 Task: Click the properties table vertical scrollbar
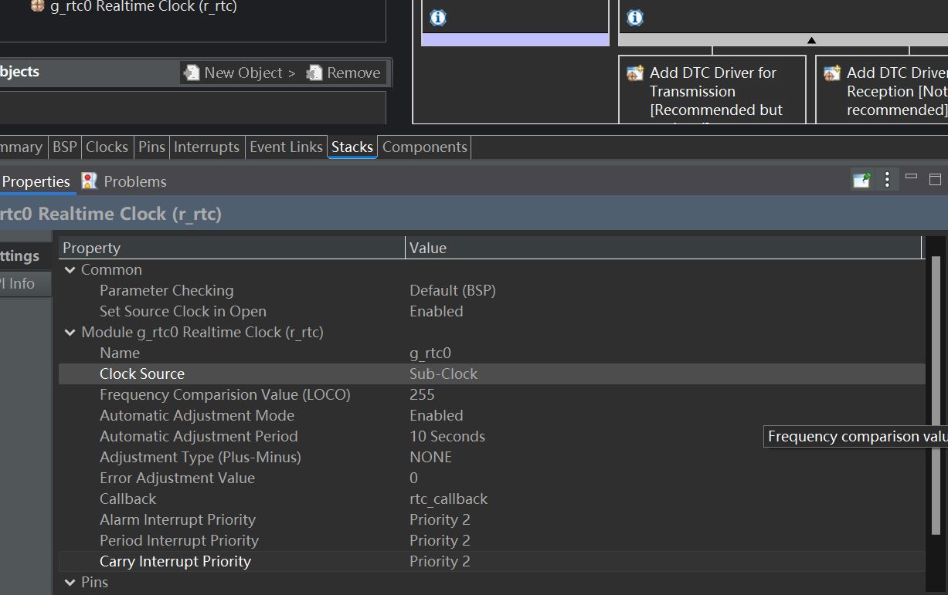pos(936,395)
